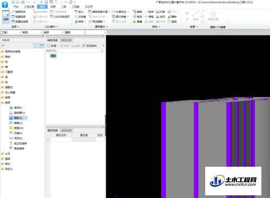Choose 拾取构件 pick component tool

[18, 12]
